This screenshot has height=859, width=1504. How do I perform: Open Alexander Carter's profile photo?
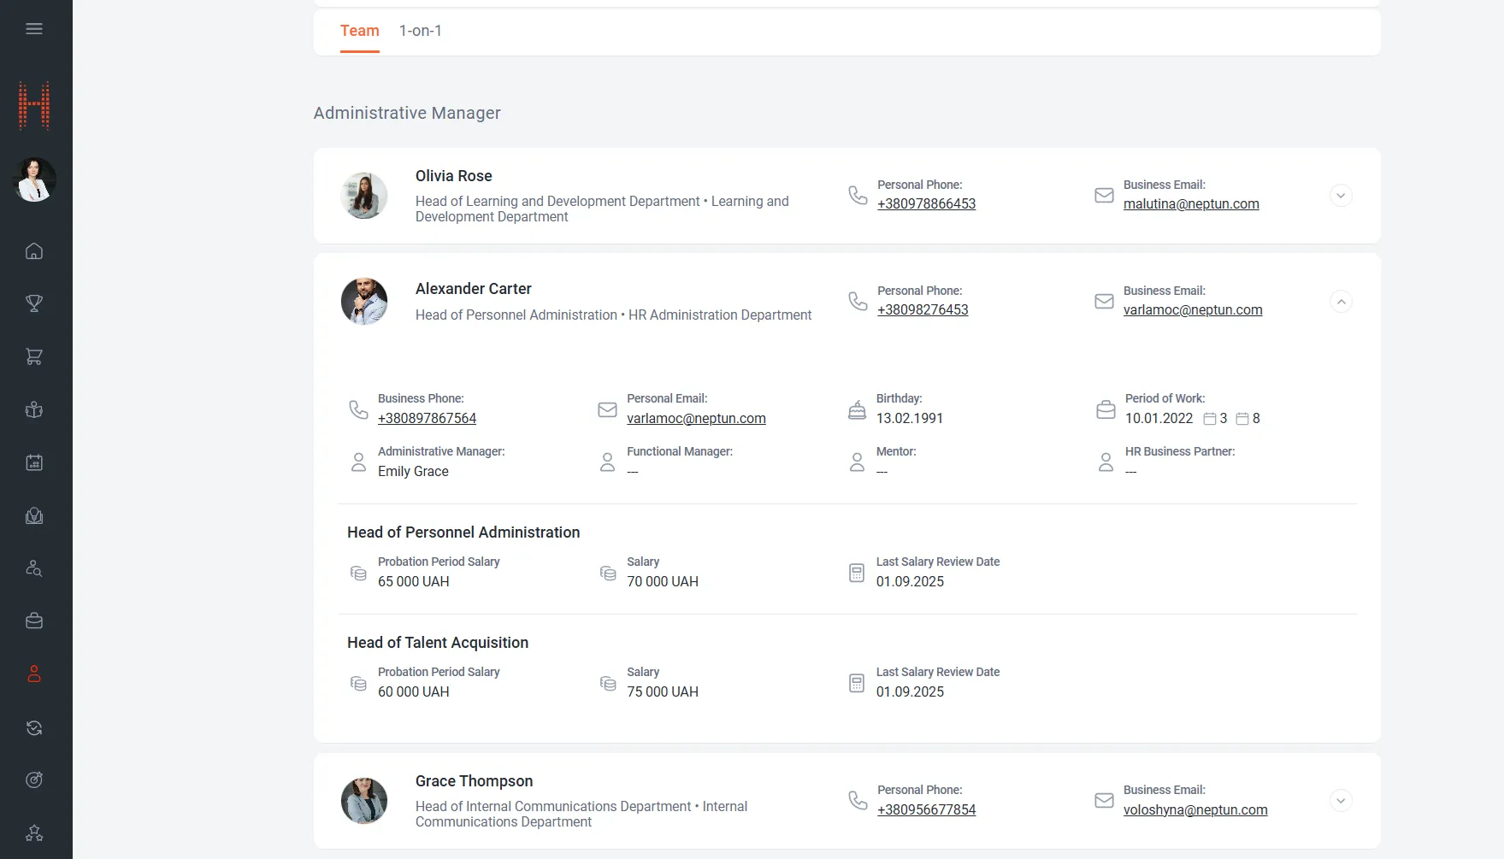point(364,302)
